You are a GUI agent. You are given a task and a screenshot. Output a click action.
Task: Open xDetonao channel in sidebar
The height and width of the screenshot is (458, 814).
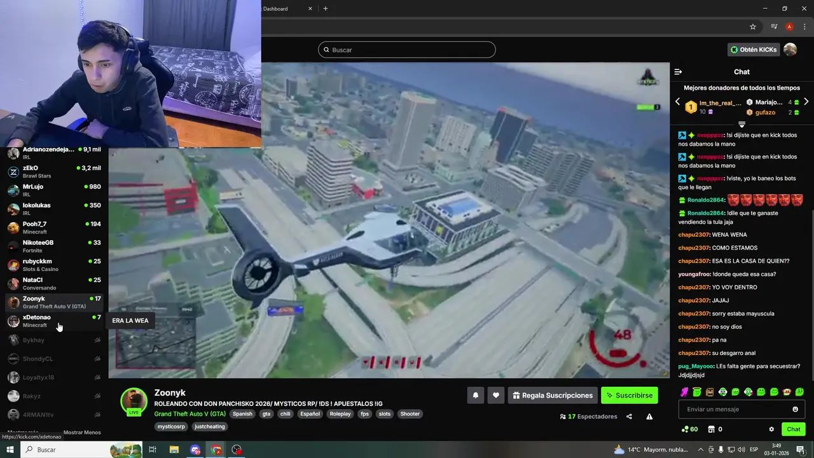click(x=54, y=321)
